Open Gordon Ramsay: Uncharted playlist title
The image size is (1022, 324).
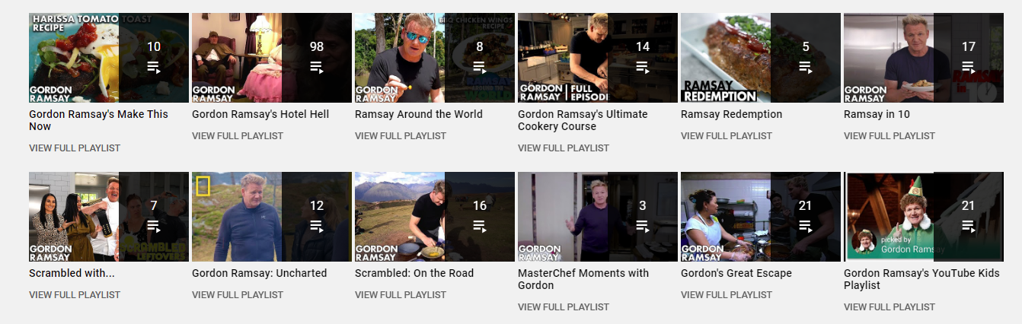(260, 273)
